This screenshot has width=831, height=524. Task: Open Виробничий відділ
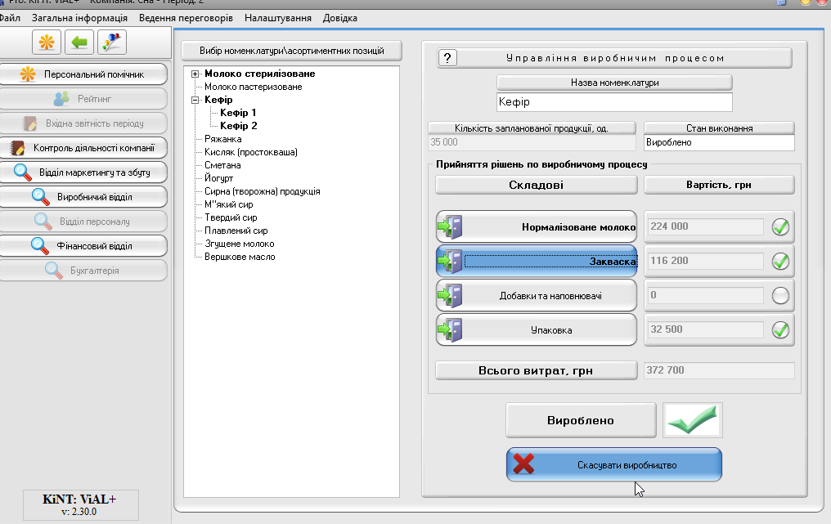pyautogui.click(x=83, y=196)
